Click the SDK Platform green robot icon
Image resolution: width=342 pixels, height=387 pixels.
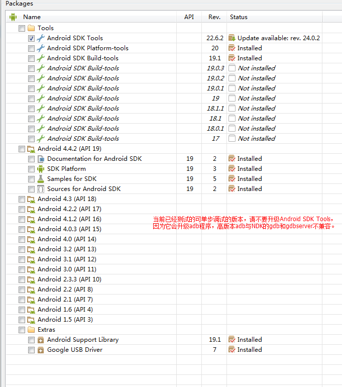pyautogui.click(x=41, y=169)
